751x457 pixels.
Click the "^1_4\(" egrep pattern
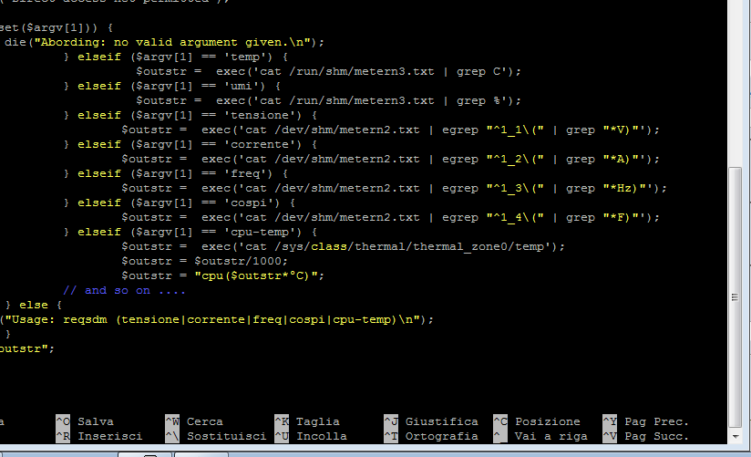[515, 218]
